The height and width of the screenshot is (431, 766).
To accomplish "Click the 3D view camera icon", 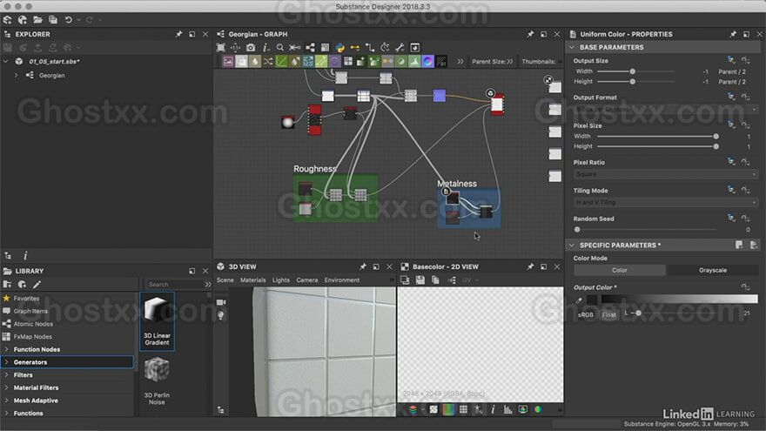I will (221, 302).
